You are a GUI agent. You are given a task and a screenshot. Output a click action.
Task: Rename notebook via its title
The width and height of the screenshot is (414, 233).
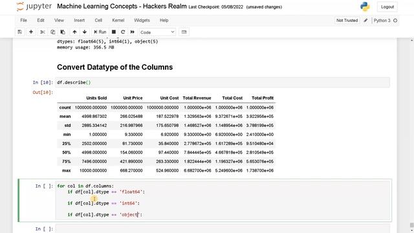click(x=122, y=6)
